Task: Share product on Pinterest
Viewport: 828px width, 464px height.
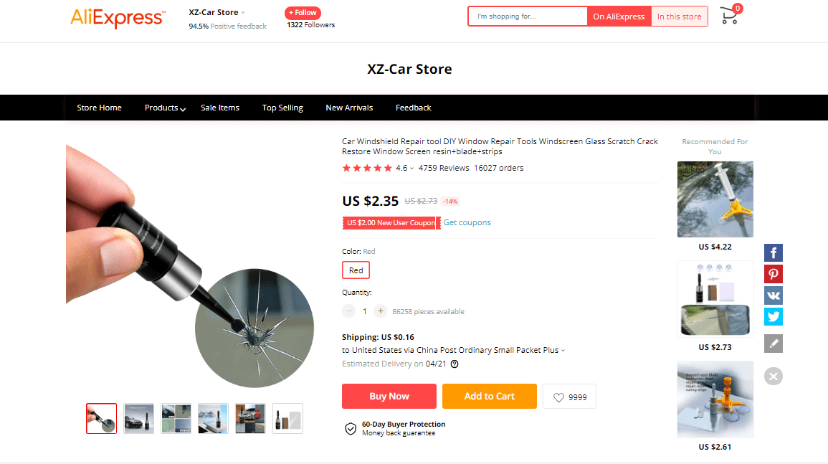Action: click(x=773, y=274)
